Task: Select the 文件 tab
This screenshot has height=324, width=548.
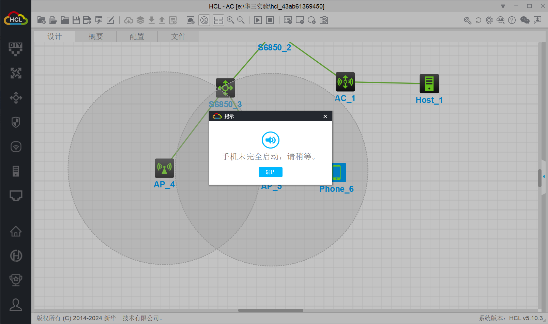Action: 178,36
